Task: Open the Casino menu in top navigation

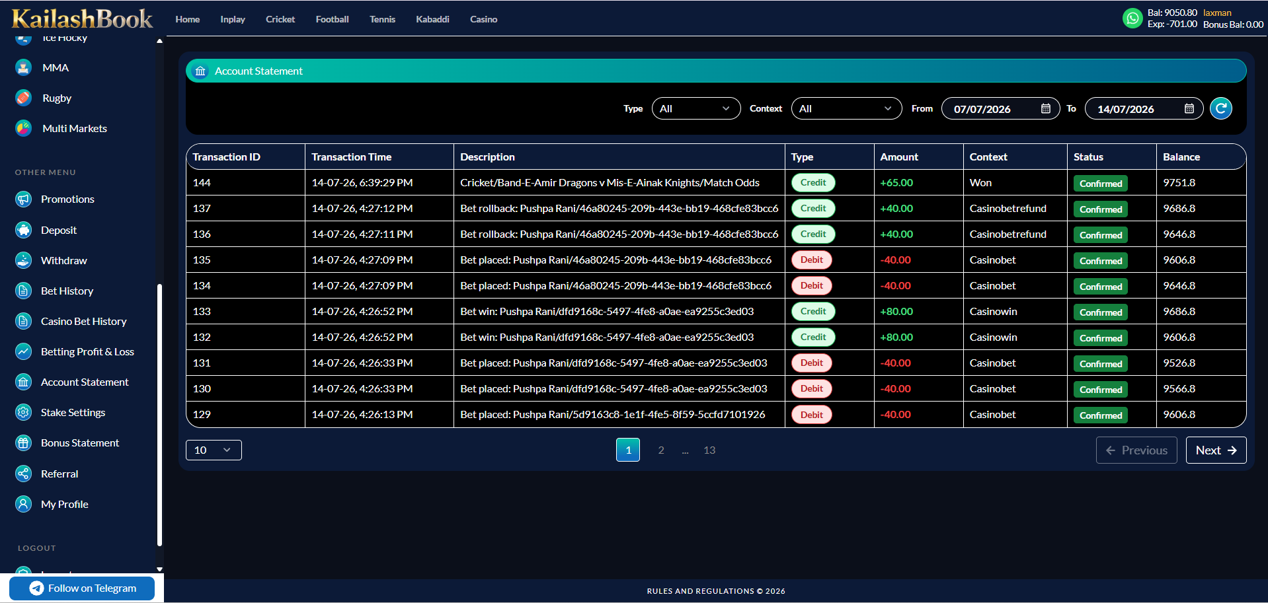Action: [483, 19]
